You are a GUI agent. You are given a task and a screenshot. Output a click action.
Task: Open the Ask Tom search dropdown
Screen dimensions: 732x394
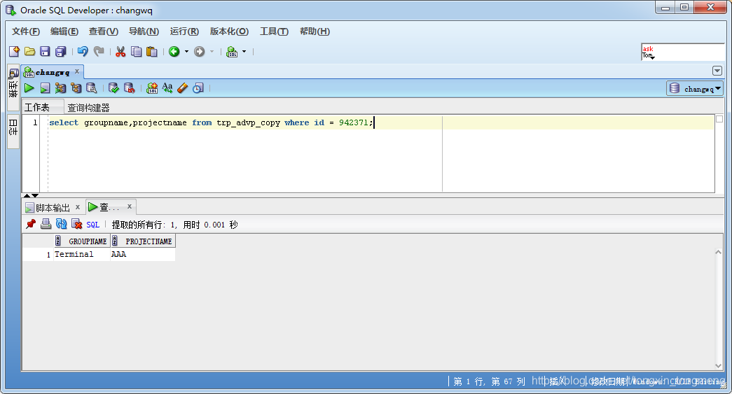click(x=652, y=57)
